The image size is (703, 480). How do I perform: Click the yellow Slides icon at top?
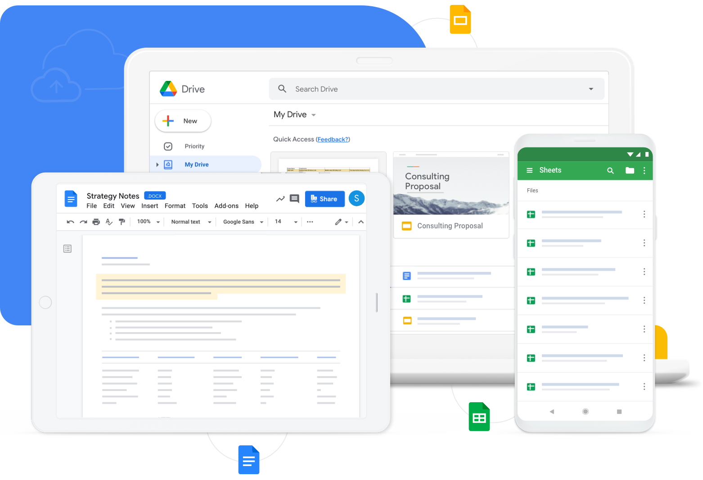460,19
